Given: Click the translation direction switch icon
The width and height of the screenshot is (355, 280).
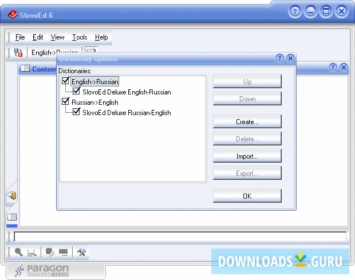Looking at the screenshot, I should (18, 53).
